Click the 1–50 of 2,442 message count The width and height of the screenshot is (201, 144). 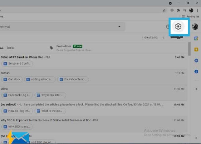(x=150, y=38)
